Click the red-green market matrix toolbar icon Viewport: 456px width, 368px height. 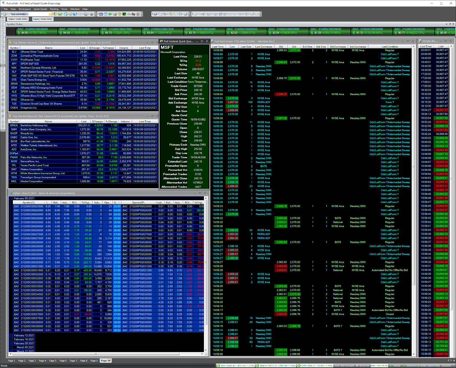124,14
